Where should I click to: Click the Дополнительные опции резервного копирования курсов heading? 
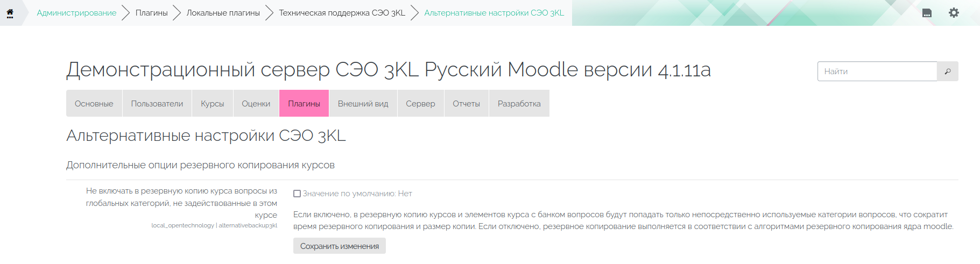[200, 165]
